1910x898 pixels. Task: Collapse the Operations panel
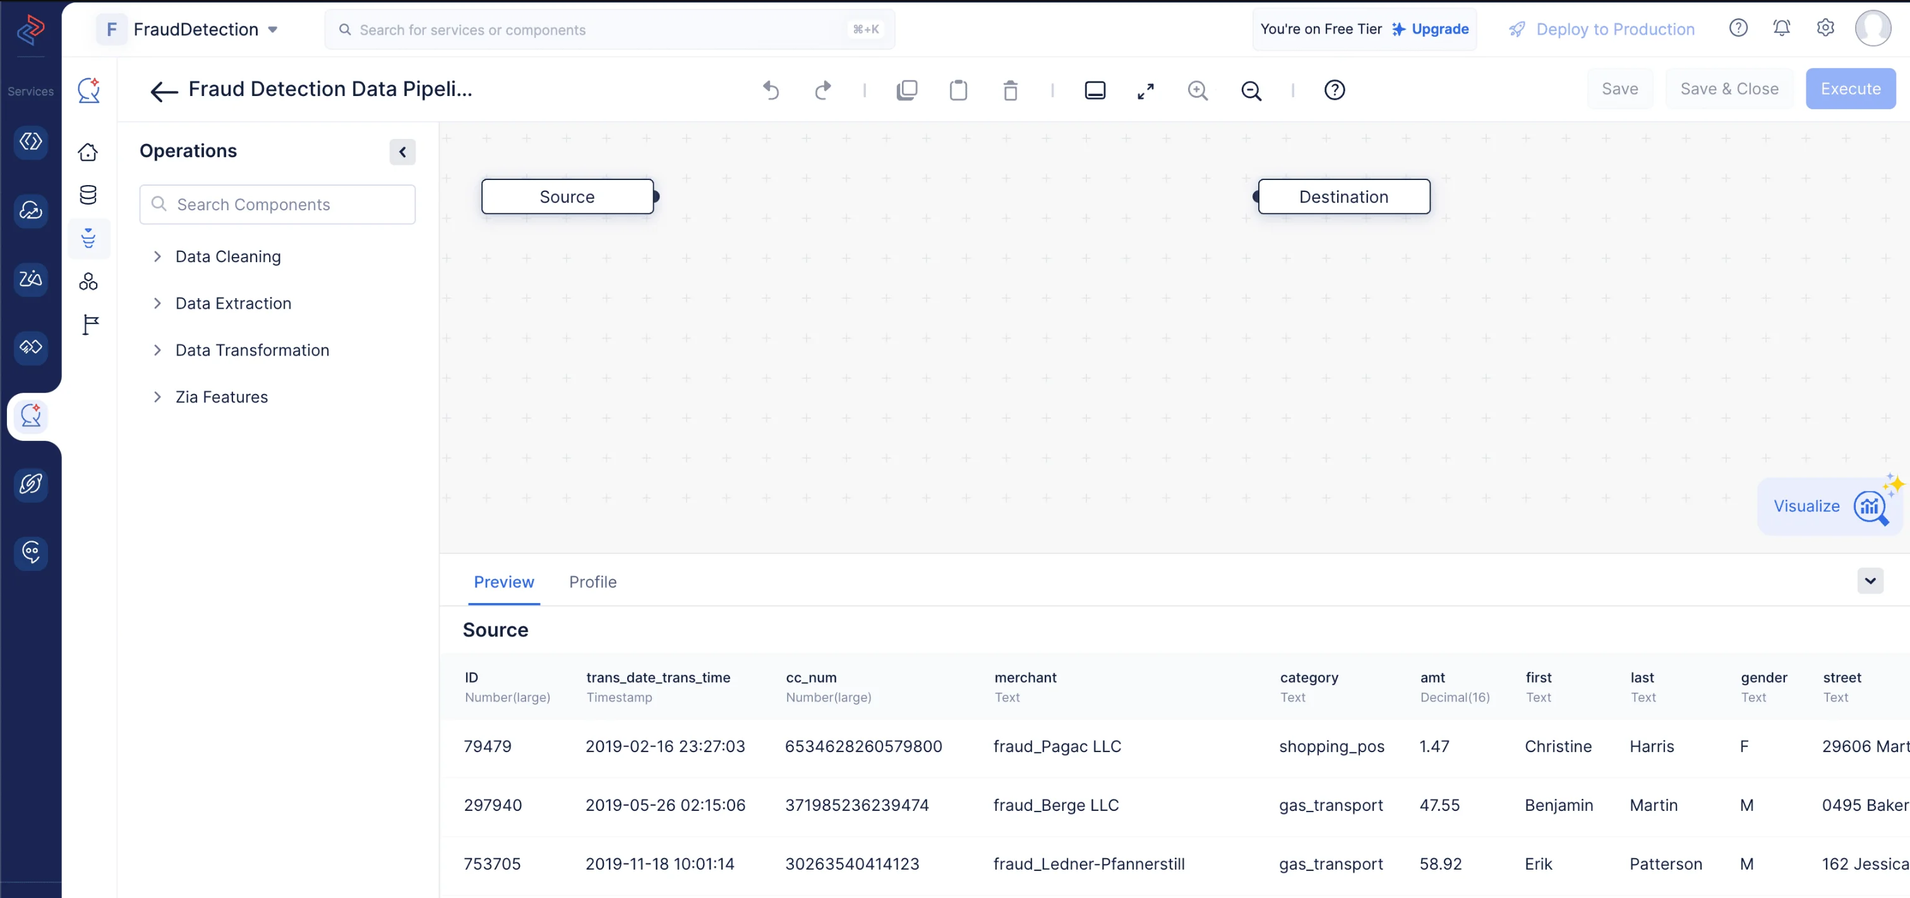coord(402,152)
